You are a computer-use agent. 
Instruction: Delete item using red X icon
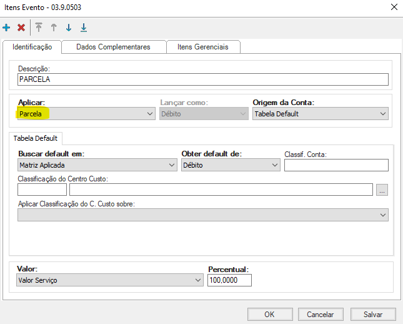tap(21, 28)
